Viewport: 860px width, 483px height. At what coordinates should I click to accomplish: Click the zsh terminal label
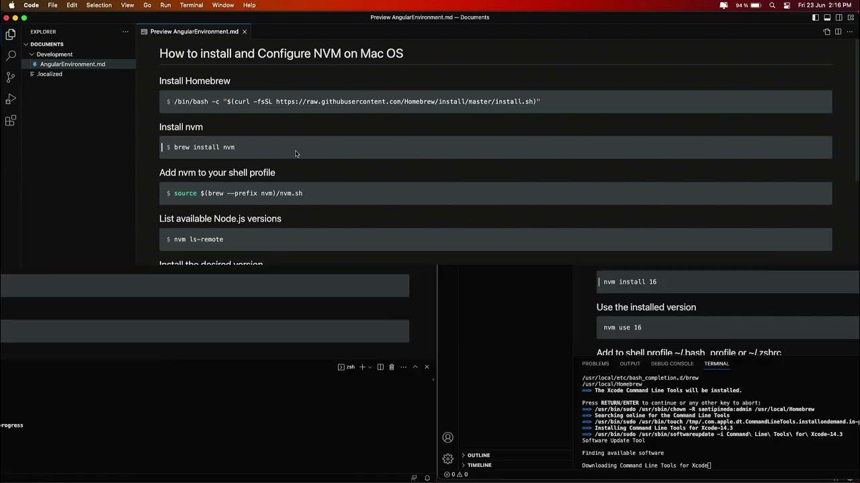[346, 367]
